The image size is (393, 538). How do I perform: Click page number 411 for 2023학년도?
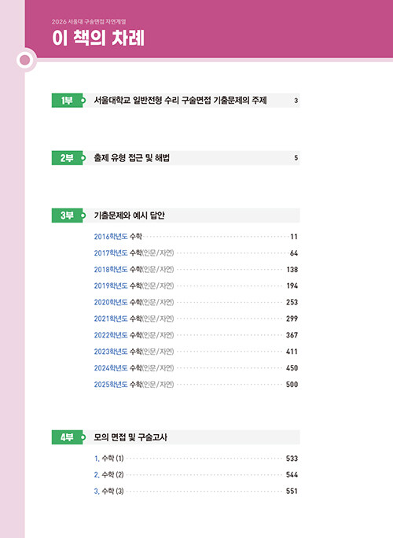pyautogui.click(x=292, y=352)
